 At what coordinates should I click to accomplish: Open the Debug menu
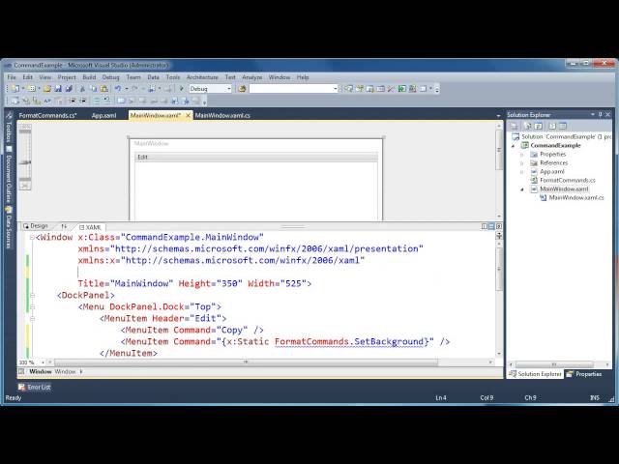click(111, 77)
